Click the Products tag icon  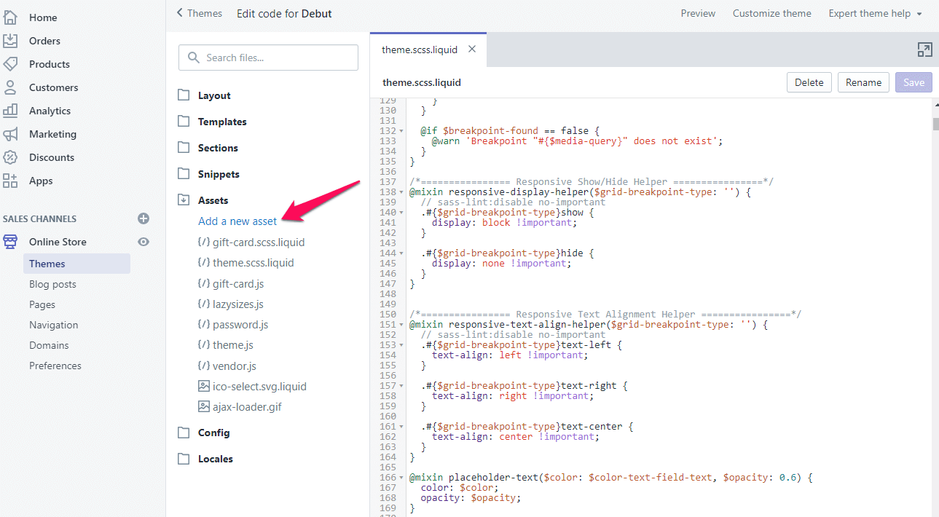click(10, 63)
